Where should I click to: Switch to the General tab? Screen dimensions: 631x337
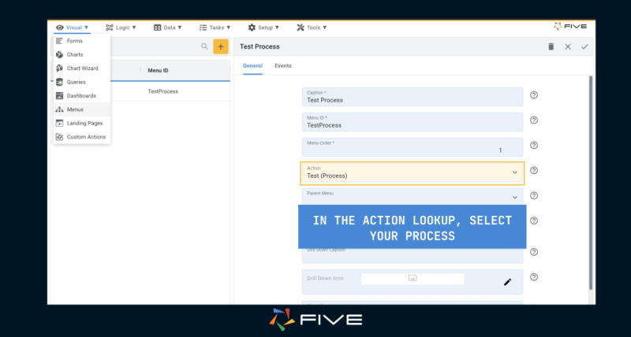(252, 66)
